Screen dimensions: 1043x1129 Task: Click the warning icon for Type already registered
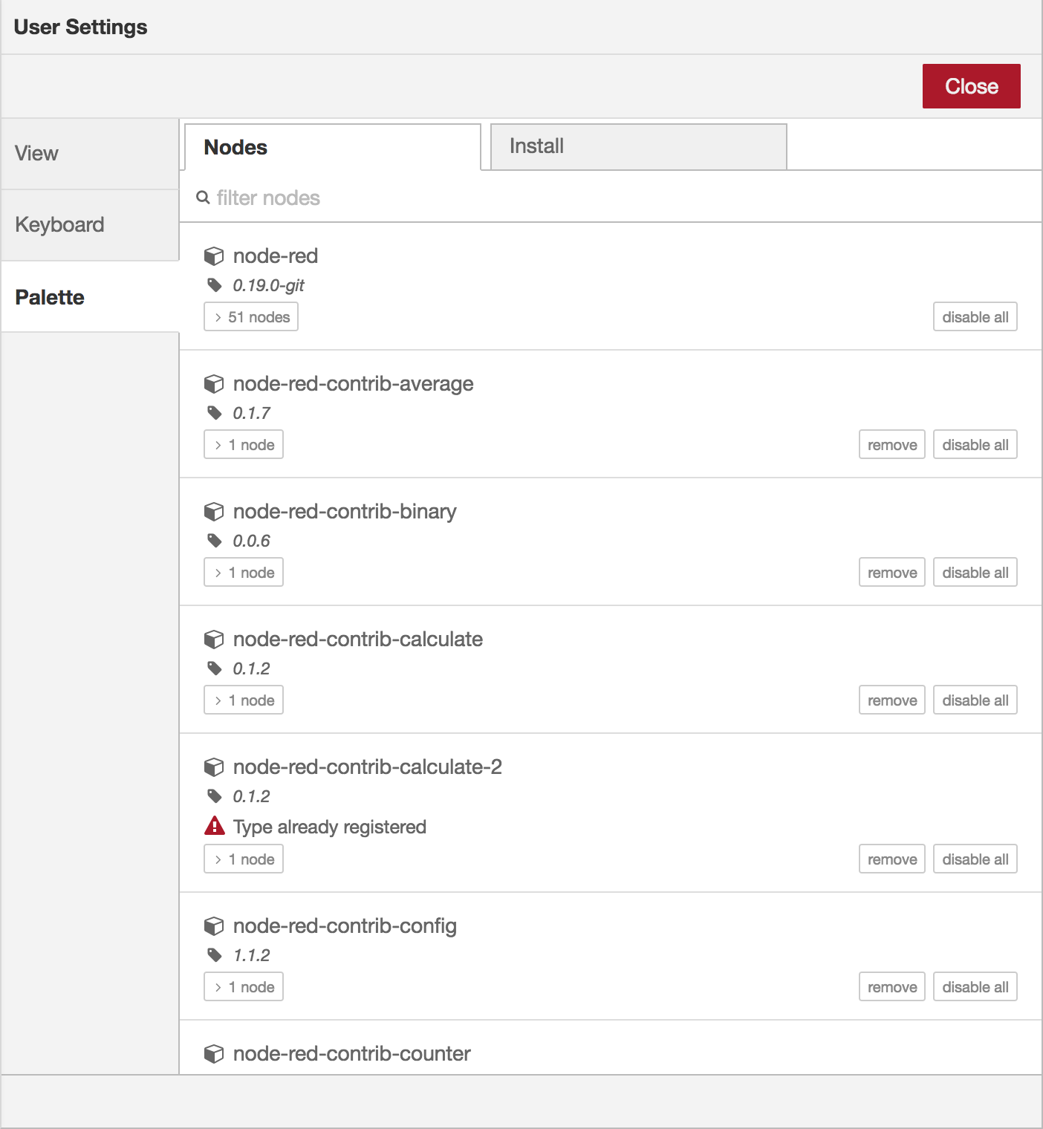tap(215, 826)
